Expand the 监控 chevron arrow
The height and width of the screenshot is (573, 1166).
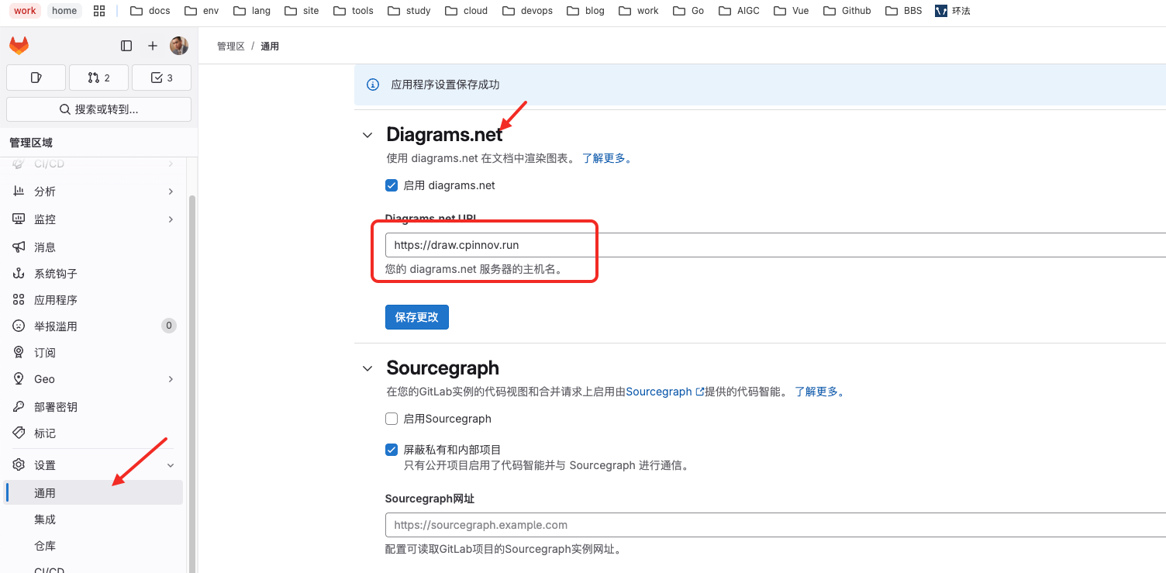(x=171, y=219)
